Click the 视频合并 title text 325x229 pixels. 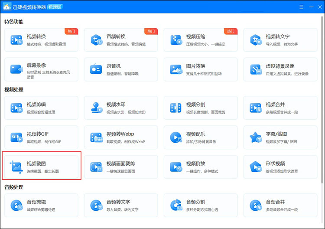(x=275, y=105)
